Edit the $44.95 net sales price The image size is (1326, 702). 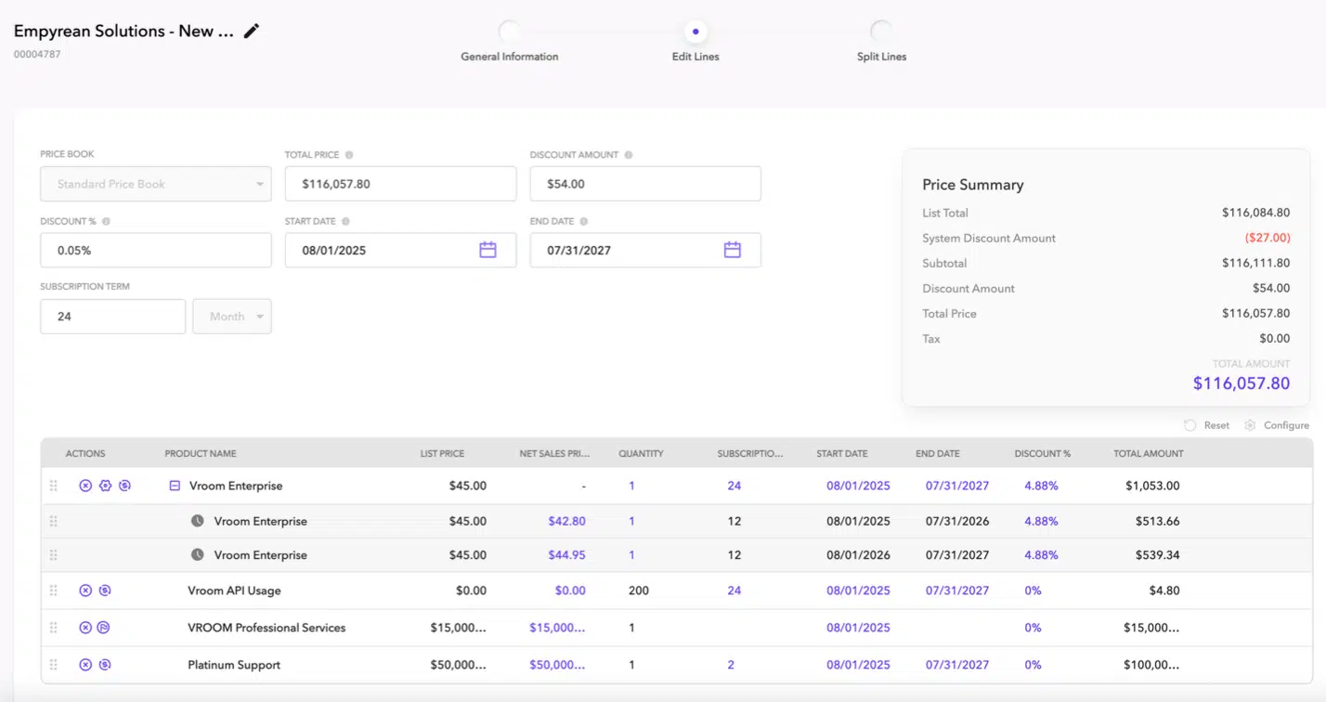[566, 555]
